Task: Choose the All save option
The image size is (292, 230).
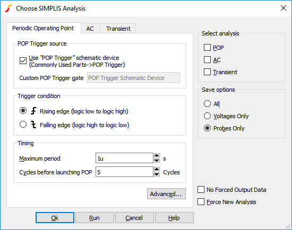Action: (207, 103)
